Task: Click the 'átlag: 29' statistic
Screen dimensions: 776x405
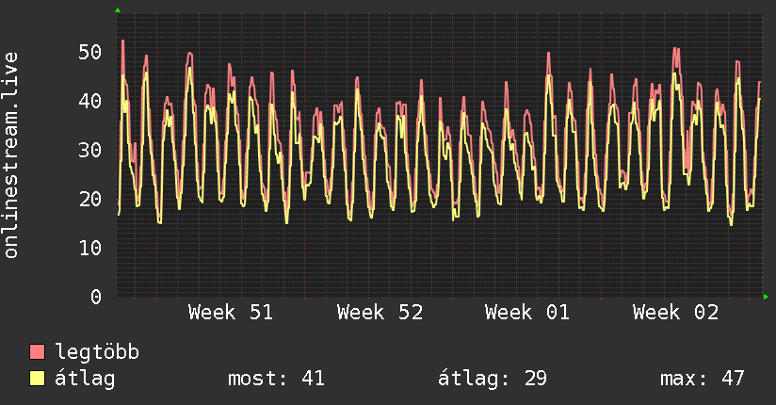Action: (493, 379)
